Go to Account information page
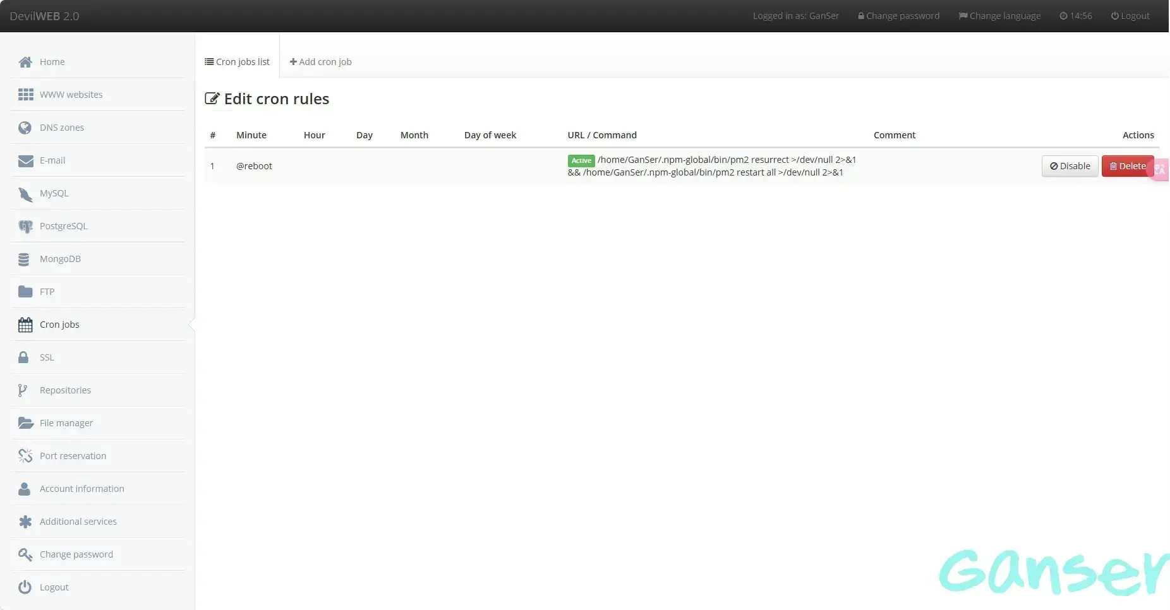Viewport: 1170px width, 610px height. pyautogui.click(x=81, y=489)
